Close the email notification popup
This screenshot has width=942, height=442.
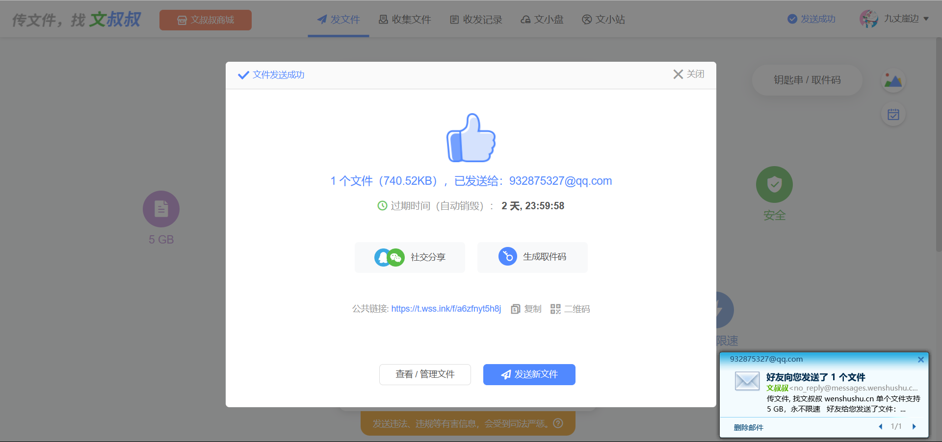(x=921, y=360)
